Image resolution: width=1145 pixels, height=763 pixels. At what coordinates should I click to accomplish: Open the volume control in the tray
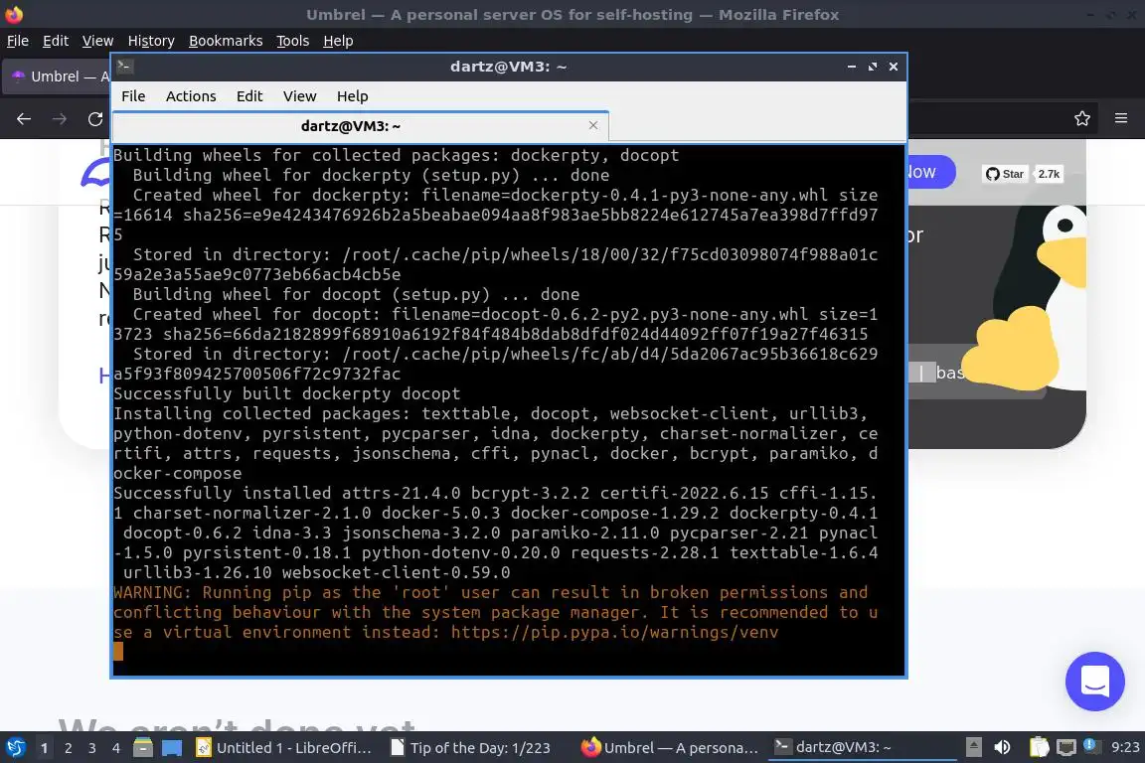[x=1003, y=747]
